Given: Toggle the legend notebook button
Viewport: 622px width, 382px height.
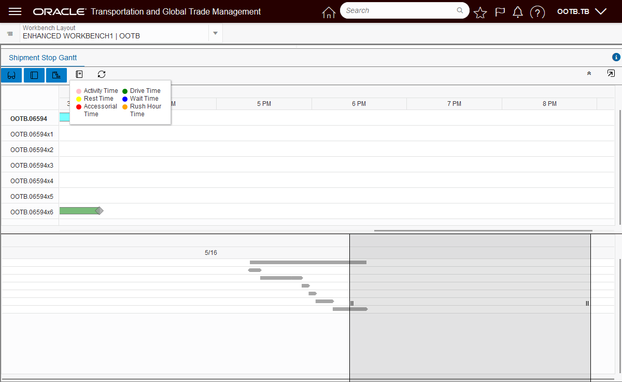Looking at the screenshot, I should click(79, 75).
